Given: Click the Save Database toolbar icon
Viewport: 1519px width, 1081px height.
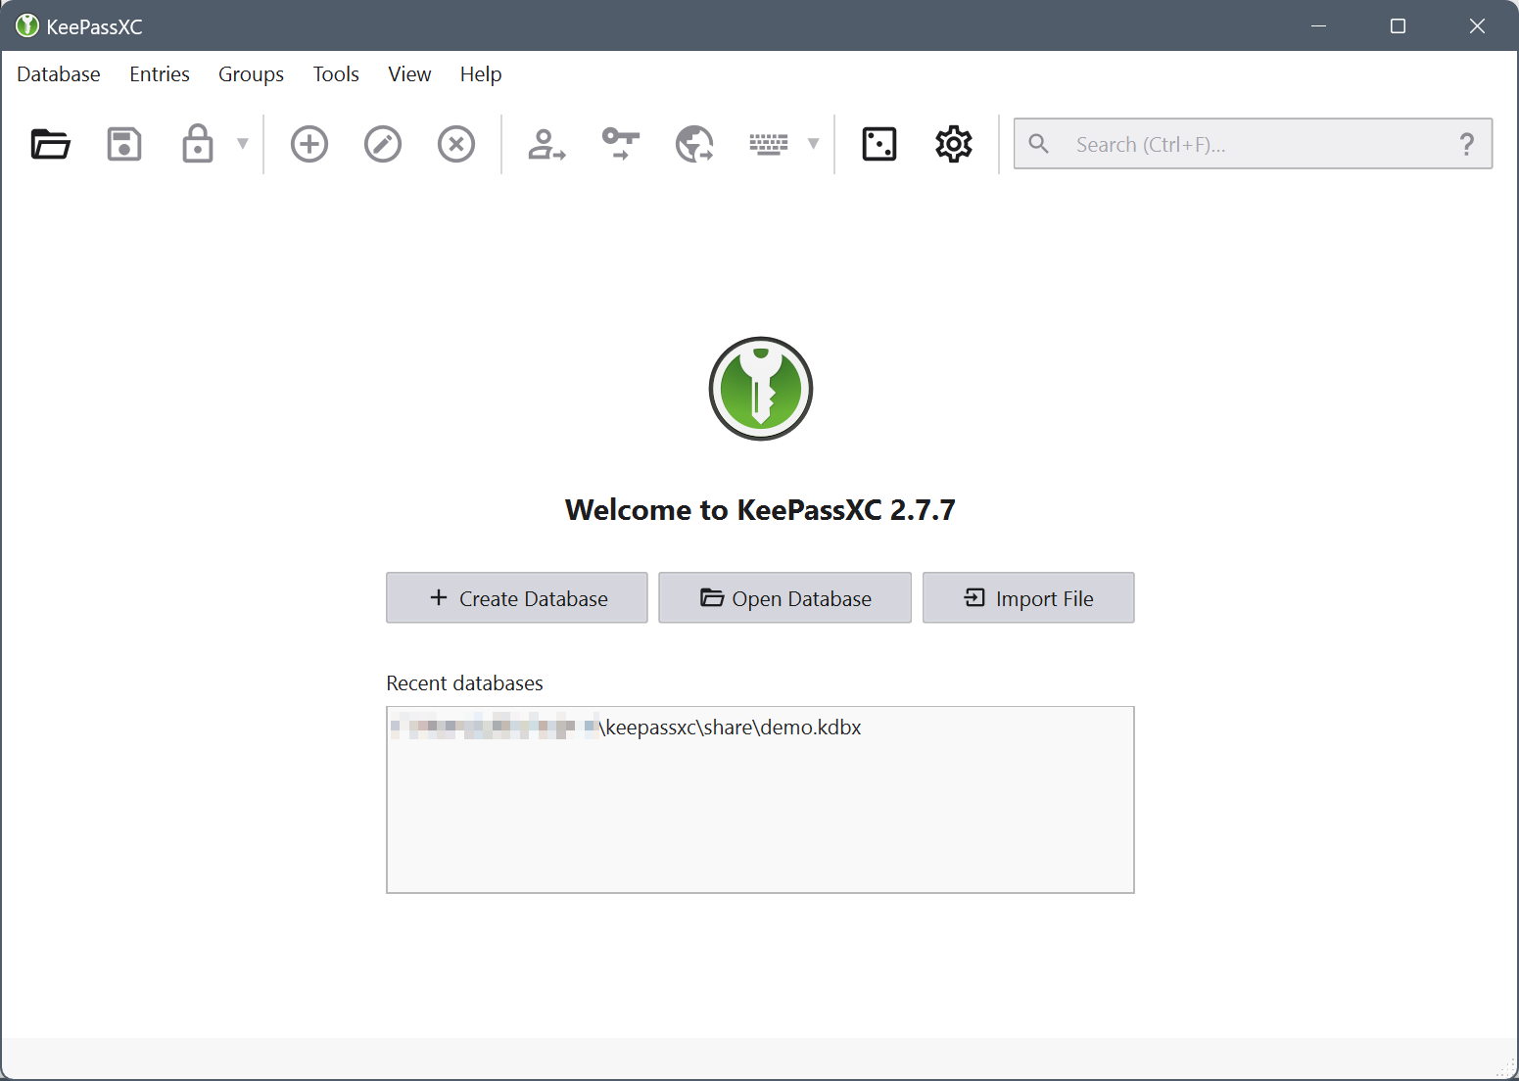Looking at the screenshot, I should (123, 144).
